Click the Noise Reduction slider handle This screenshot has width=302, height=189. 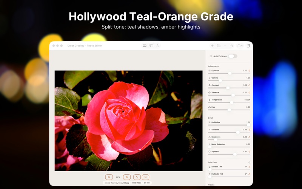click(x=210, y=147)
